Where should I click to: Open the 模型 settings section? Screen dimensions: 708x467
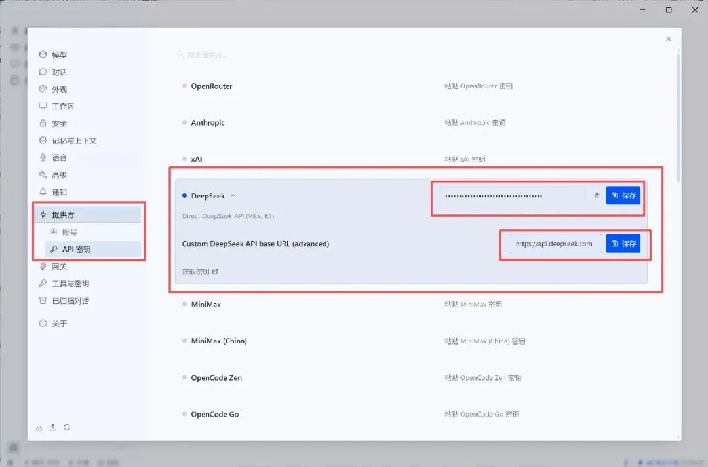59,55
